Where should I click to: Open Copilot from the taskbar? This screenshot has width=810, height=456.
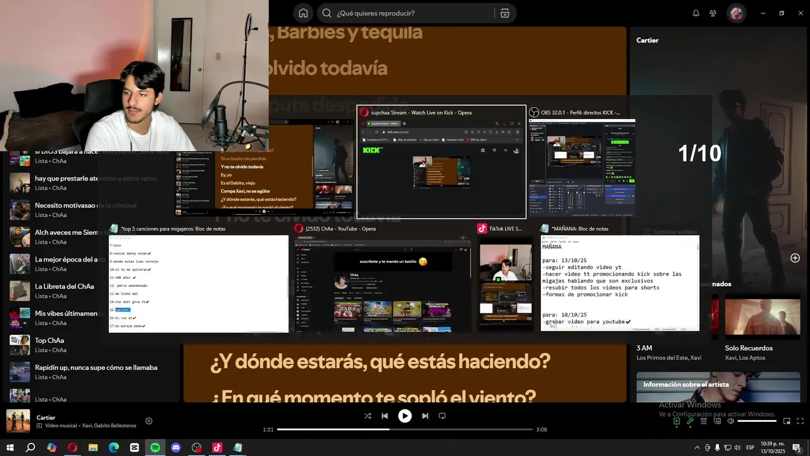51,448
